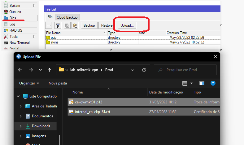
Task: Expand the System submenu arrow
Action: coord(34,6)
